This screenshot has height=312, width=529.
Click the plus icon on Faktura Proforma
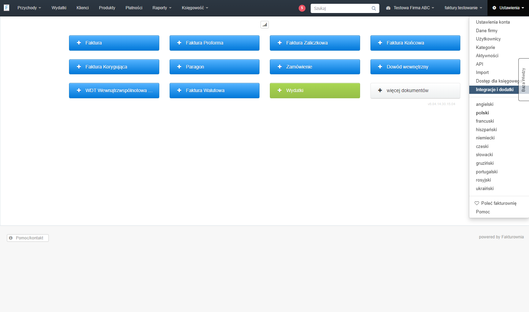pos(179,43)
